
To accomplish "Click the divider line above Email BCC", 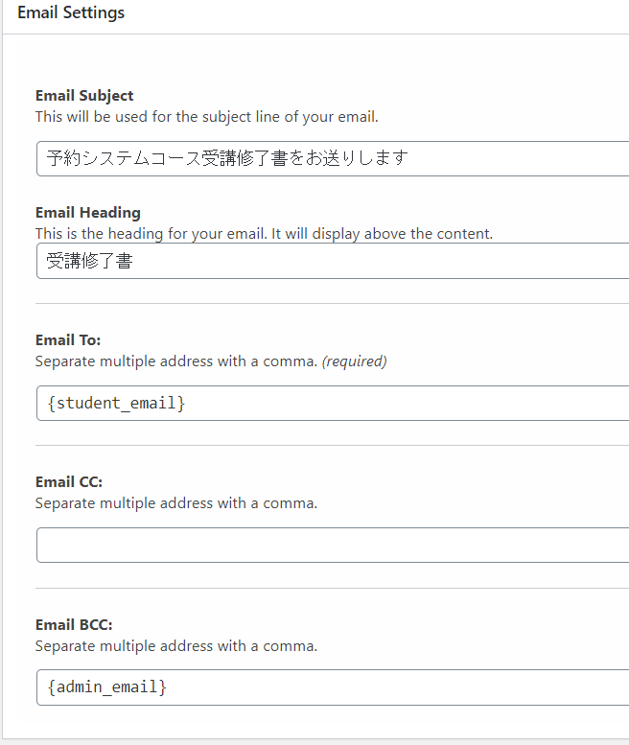I will coord(332,588).
